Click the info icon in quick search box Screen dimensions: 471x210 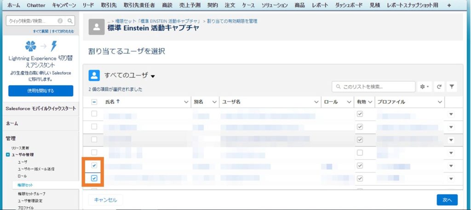[60, 21]
